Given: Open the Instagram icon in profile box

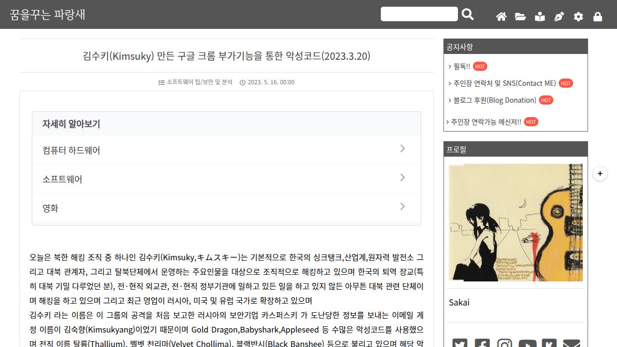Looking at the screenshot, I should click(505, 343).
